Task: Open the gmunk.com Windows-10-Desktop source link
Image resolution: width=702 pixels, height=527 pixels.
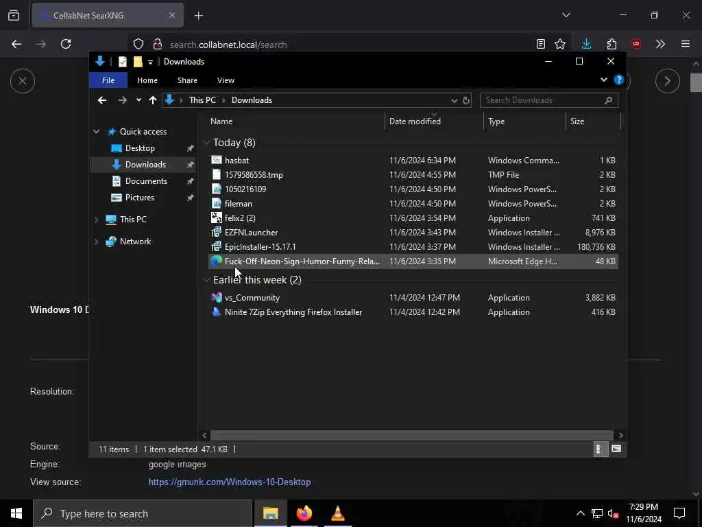Action: (x=230, y=482)
